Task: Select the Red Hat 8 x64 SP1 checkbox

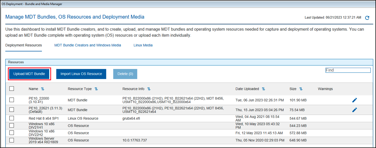Action: click(12, 118)
